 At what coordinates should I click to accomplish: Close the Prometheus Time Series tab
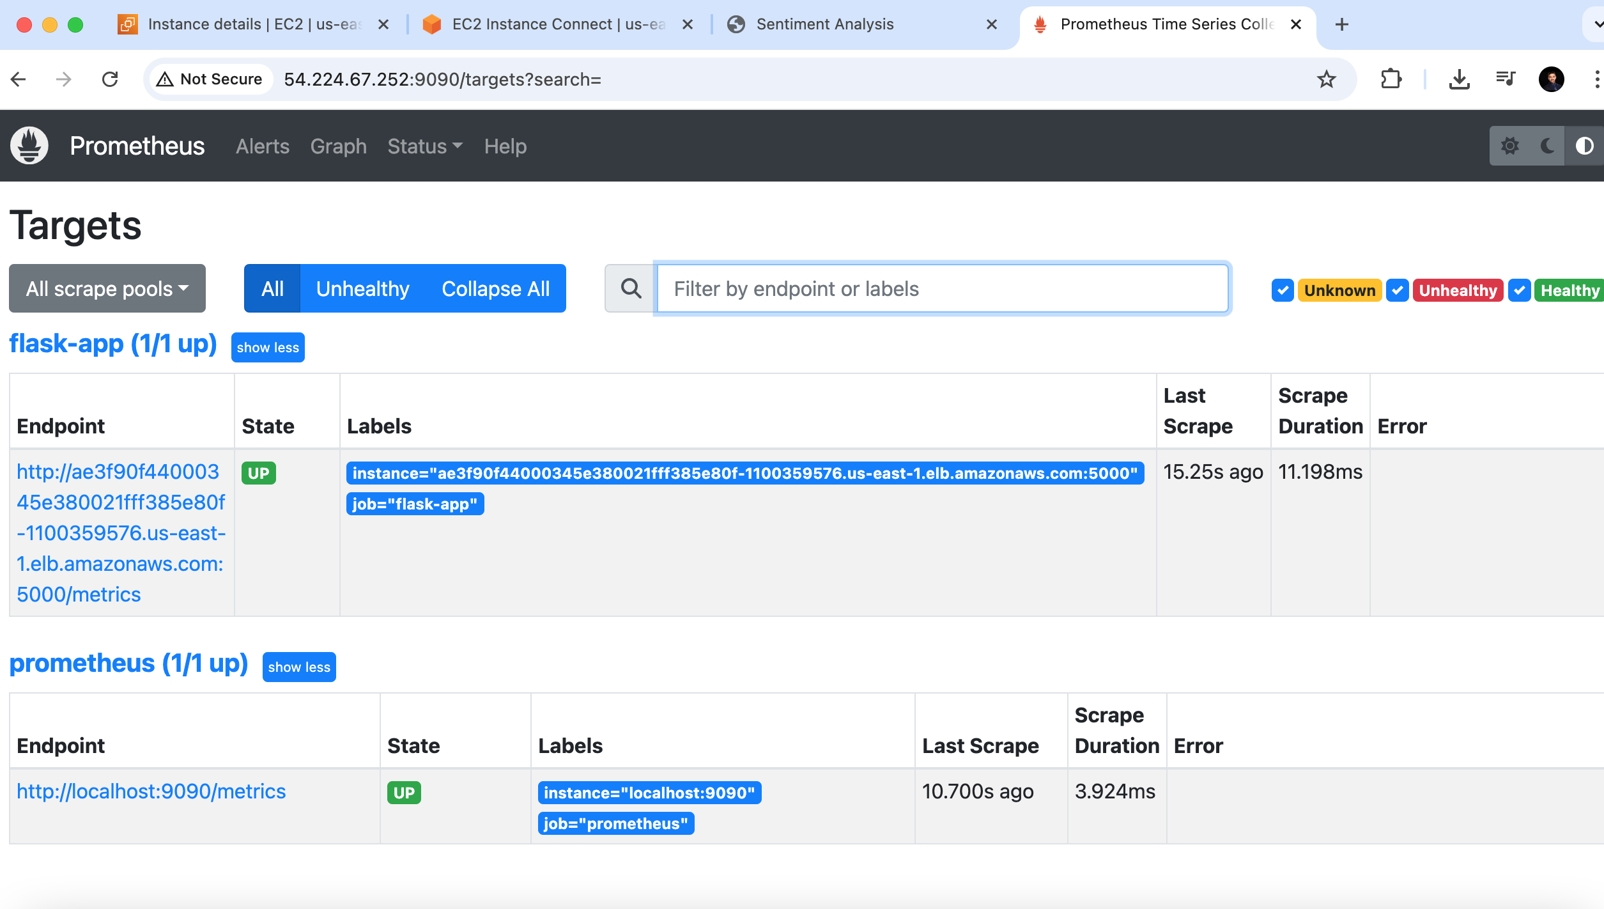tap(1295, 24)
